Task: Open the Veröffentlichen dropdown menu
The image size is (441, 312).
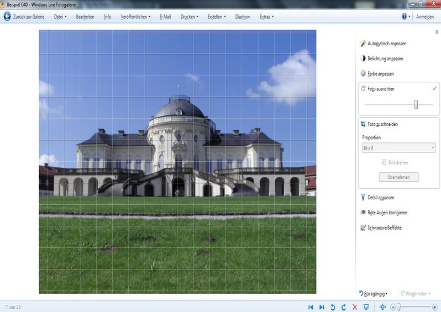Action: coord(135,17)
